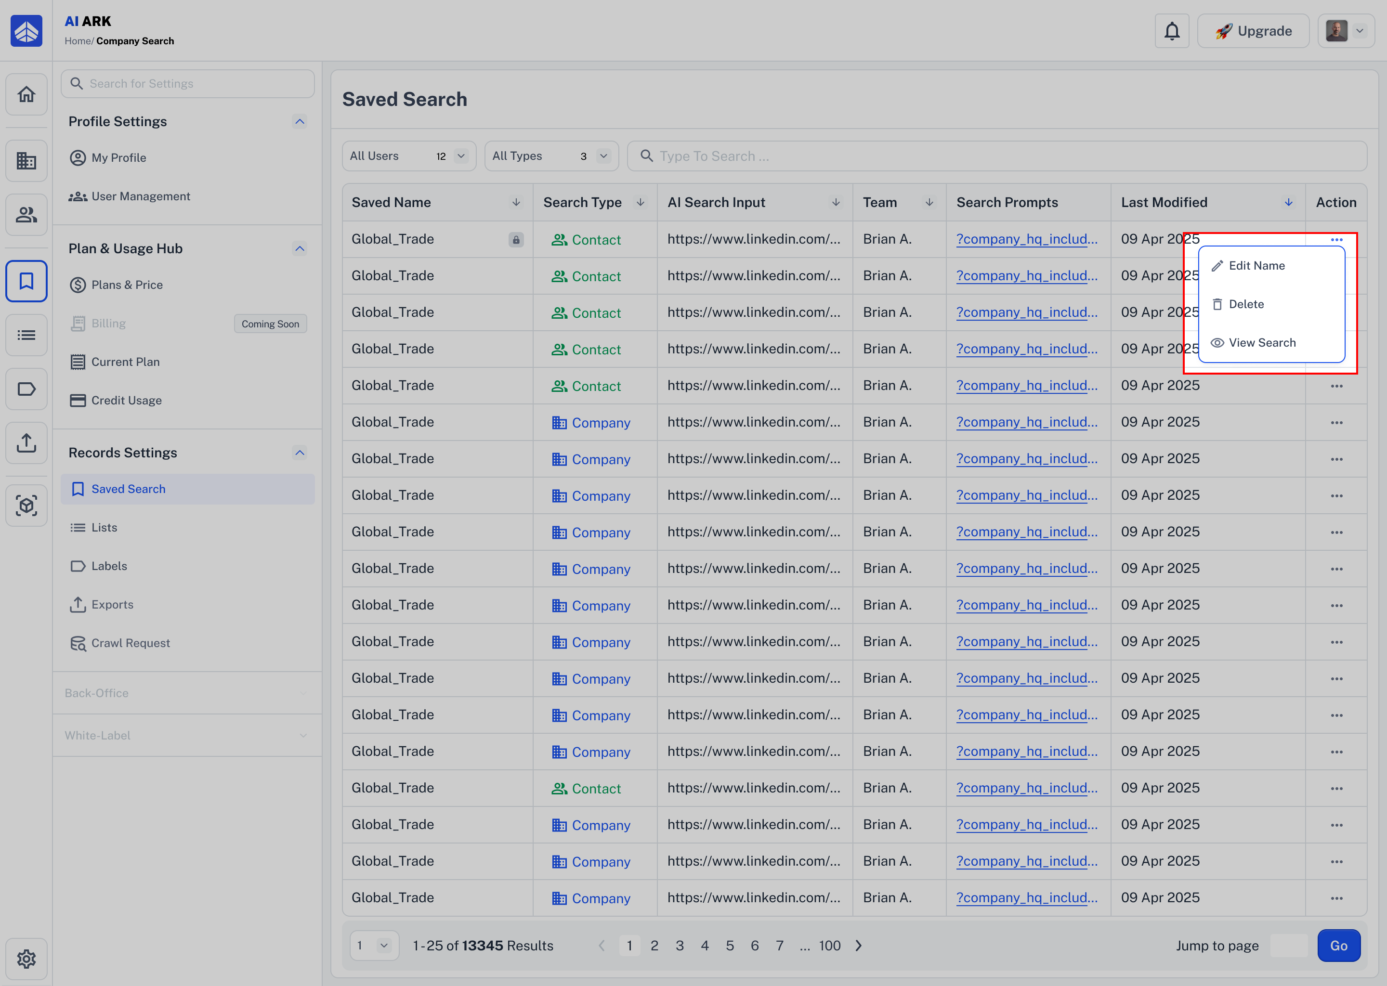Screen dimensions: 1387x986
Task: Collapse the Profile Settings section
Action: (x=300, y=122)
